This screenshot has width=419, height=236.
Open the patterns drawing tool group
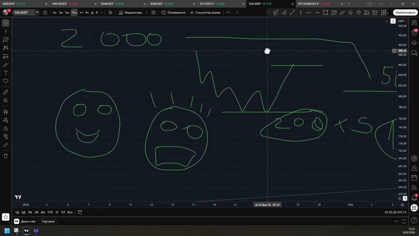point(6,48)
